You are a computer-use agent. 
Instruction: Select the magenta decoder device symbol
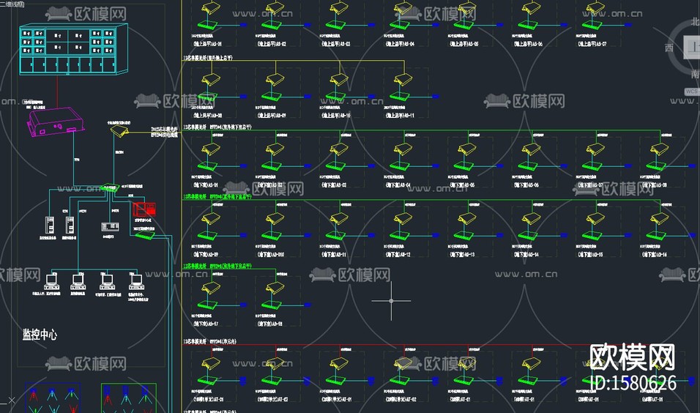tap(56, 122)
